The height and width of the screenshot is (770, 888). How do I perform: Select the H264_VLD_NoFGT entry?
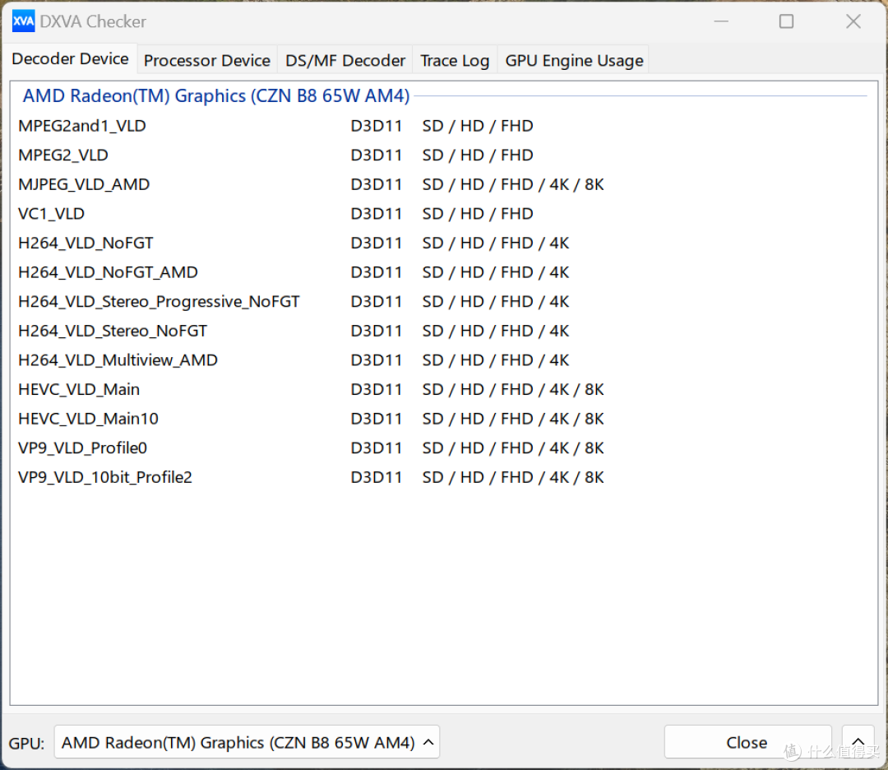click(x=86, y=244)
